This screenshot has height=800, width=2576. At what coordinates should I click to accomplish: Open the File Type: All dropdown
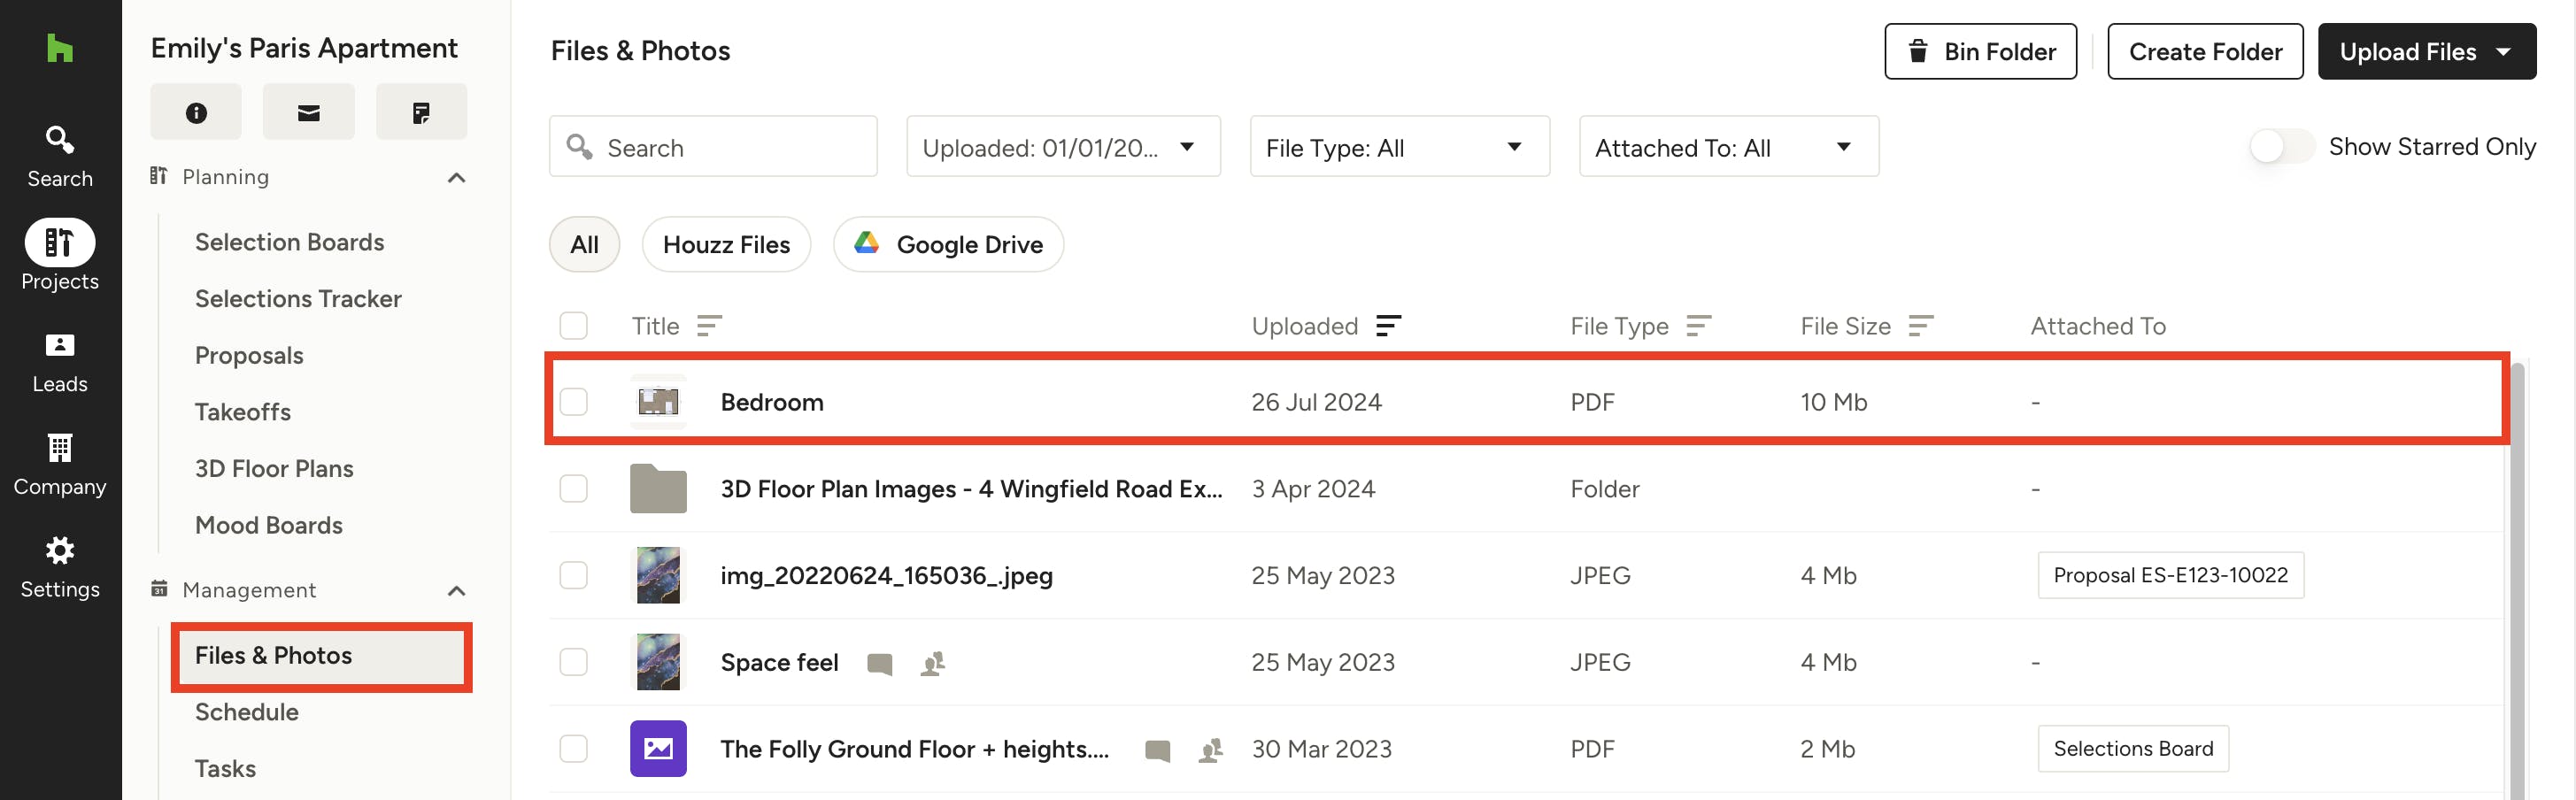pyautogui.click(x=1399, y=147)
